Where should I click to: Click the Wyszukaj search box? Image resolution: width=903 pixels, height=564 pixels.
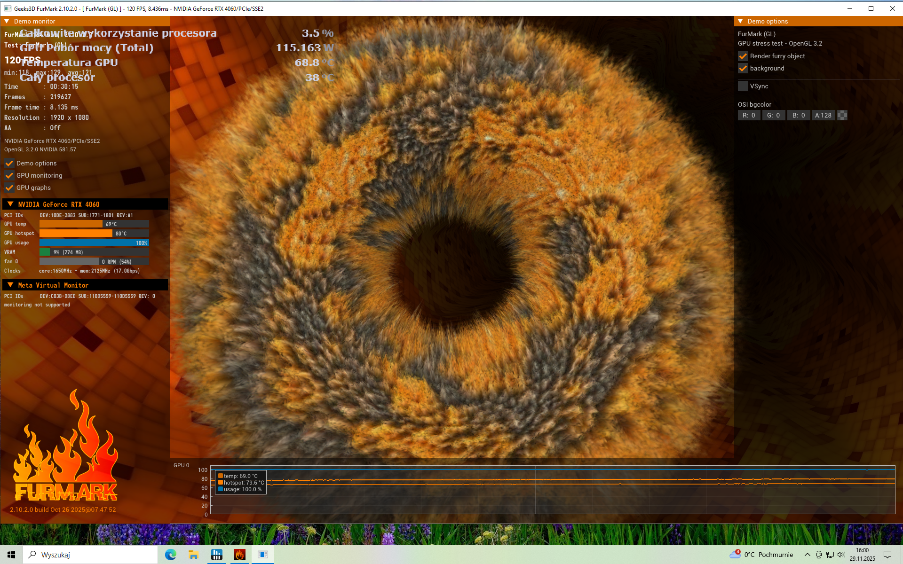pyautogui.click(x=90, y=555)
